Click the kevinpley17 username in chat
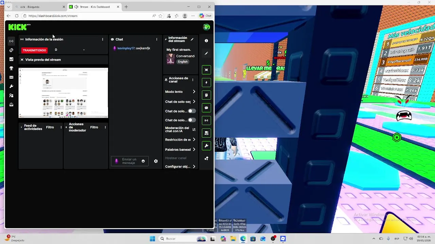435x244 pixels. click(x=126, y=48)
